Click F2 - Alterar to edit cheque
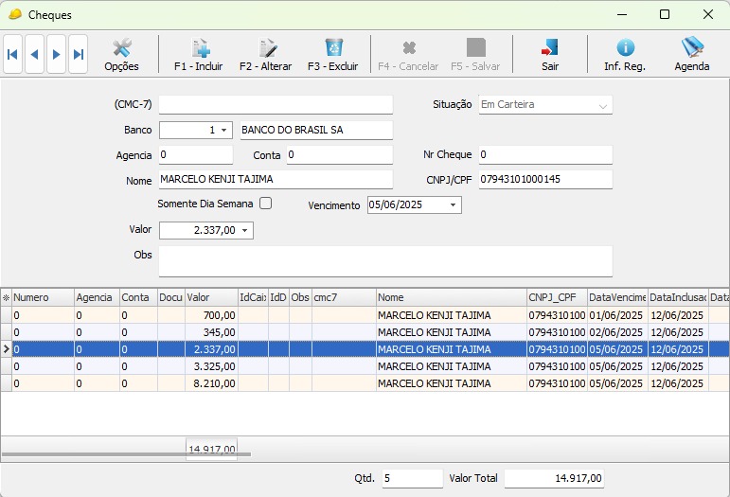This screenshot has height=497, width=730. [x=265, y=55]
